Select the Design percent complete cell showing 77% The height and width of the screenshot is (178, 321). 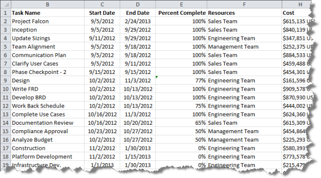tap(181, 80)
